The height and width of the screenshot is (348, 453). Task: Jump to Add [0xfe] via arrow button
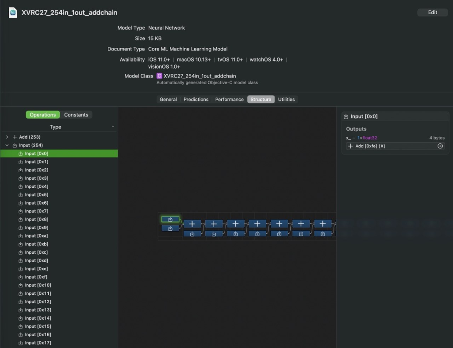point(440,146)
